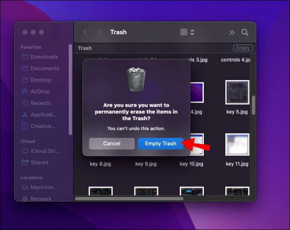Select the key 5.jpg file name
The image size is (290, 230).
pos(237,112)
